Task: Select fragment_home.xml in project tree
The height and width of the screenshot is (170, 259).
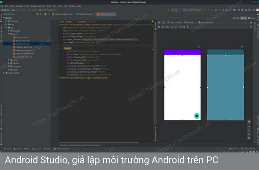Action: point(22,51)
